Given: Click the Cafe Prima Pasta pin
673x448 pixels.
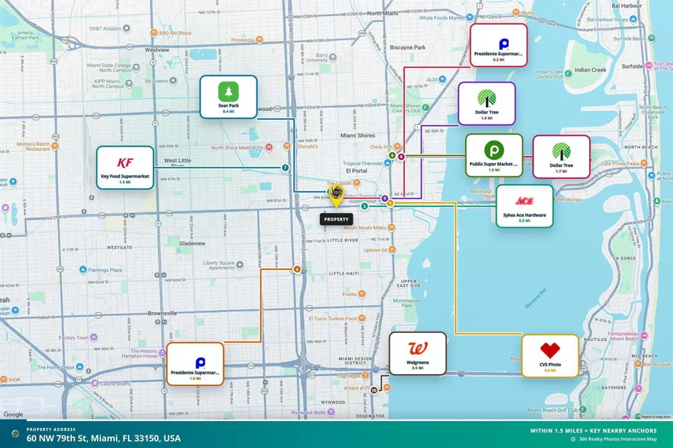Looking at the screenshot, I should coord(644,163).
